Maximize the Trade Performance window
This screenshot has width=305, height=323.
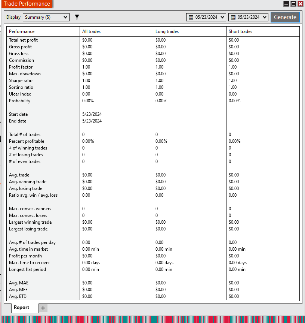click(293, 4)
